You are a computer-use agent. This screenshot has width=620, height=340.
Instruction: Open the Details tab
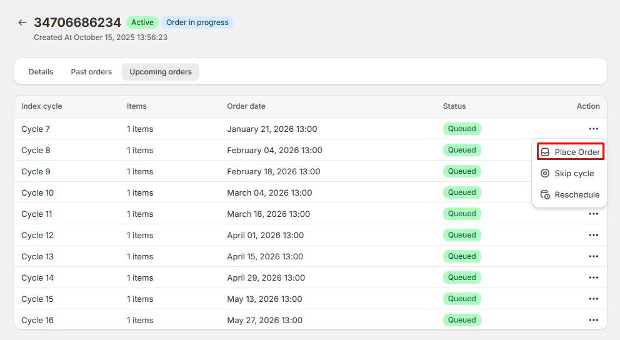click(41, 72)
